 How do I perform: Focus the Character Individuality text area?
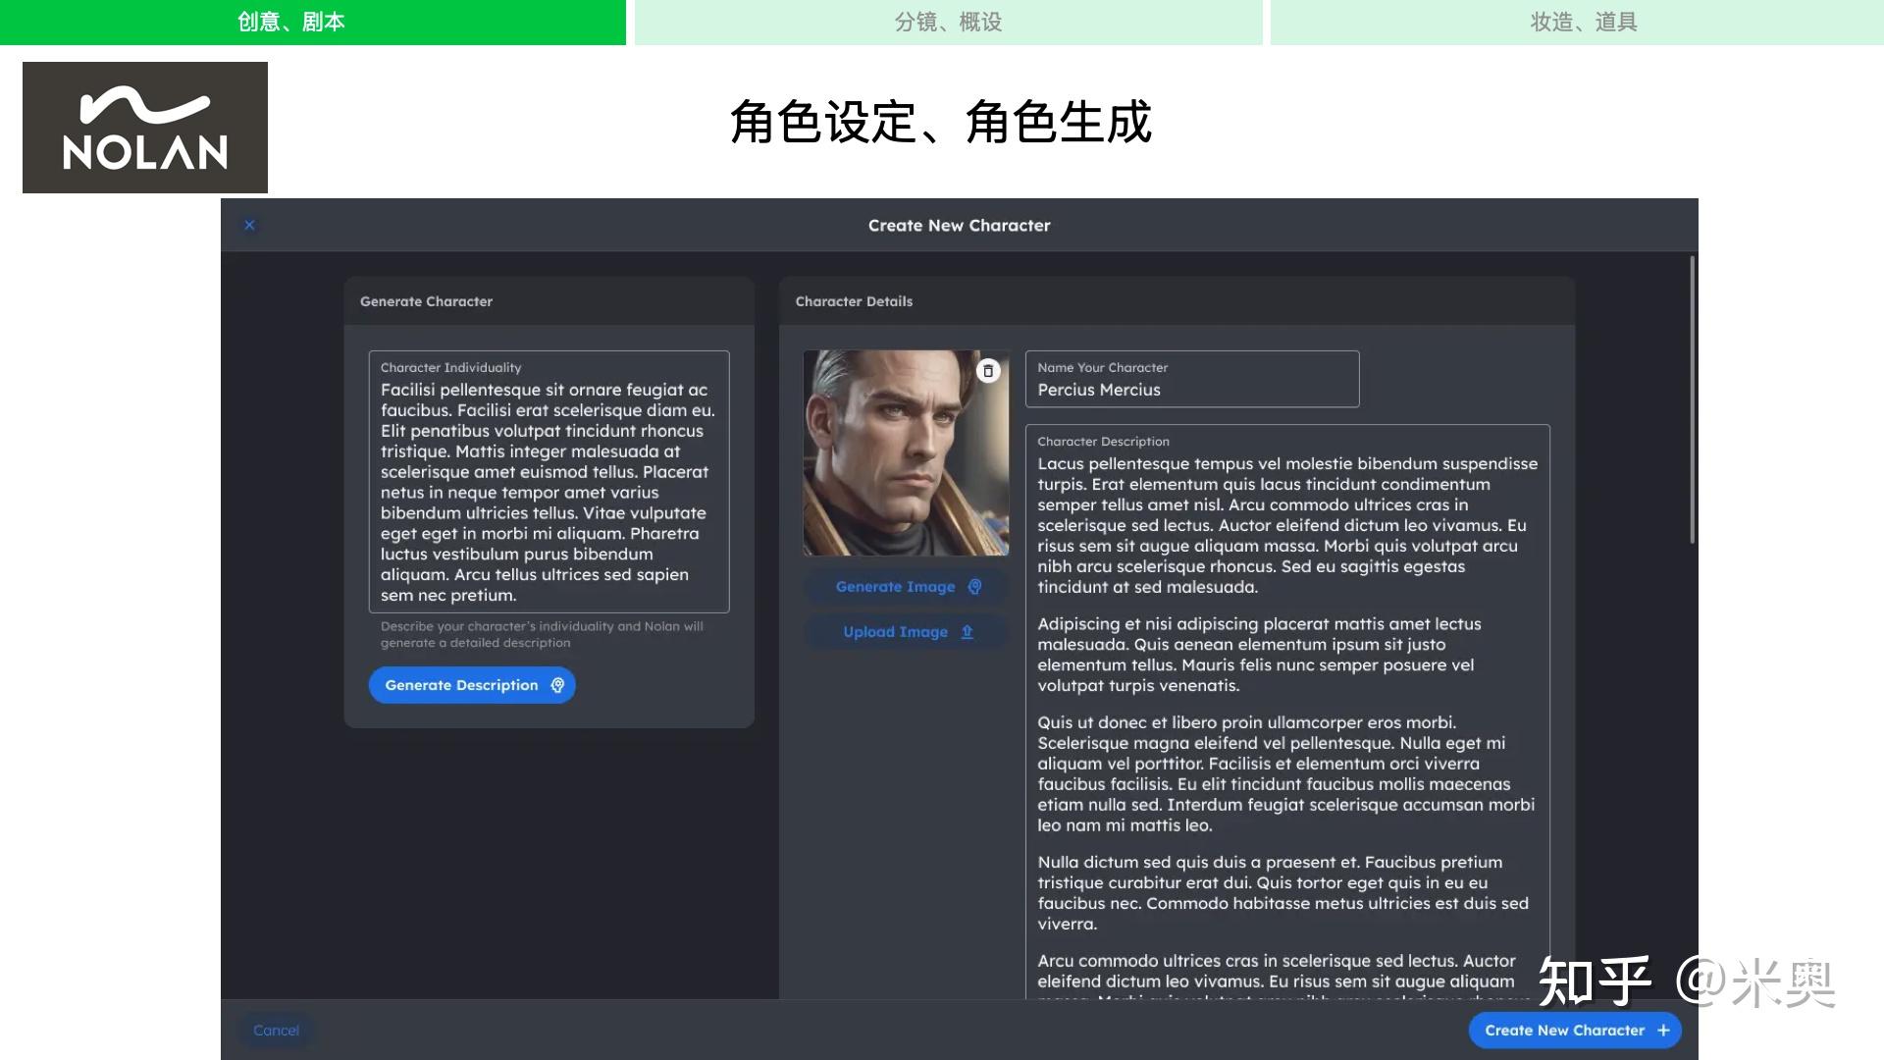(549, 482)
